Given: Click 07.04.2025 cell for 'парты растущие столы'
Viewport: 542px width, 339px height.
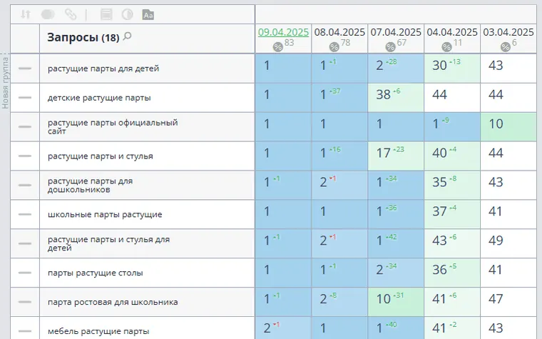Looking at the screenshot, I should 396,273.
